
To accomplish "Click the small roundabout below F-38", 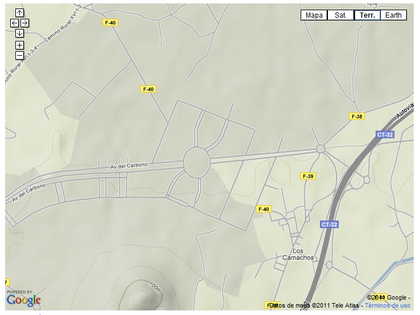I will 321,149.
